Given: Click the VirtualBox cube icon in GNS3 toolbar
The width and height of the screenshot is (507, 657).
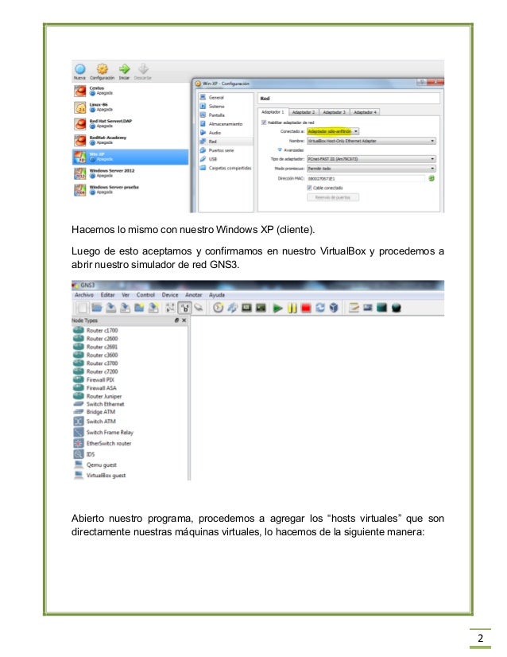Looking at the screenshot, I should 334,308.
